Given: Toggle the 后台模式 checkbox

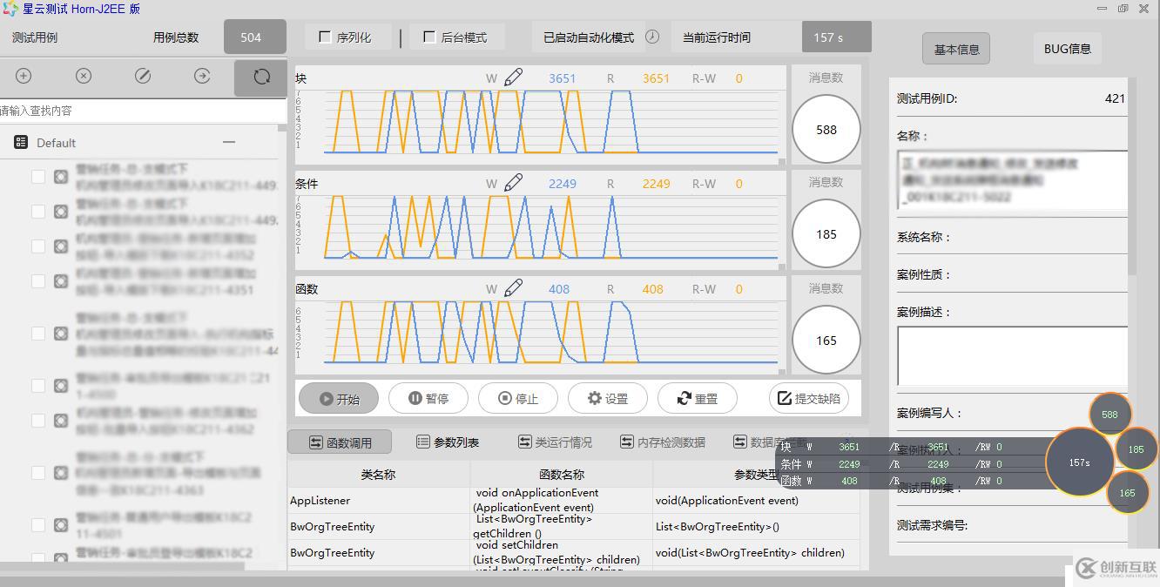Looking at the screenshot, I should point(429,37).
